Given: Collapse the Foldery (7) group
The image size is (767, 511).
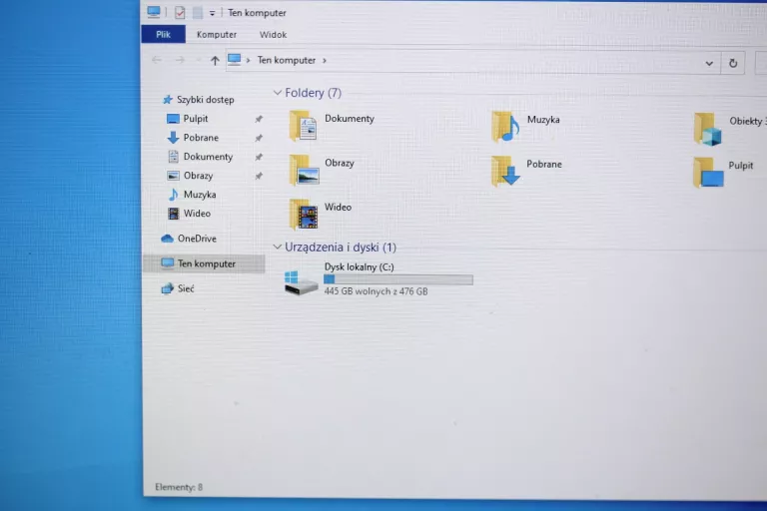Looking at the screenshot, I should (x=278, y=93).
